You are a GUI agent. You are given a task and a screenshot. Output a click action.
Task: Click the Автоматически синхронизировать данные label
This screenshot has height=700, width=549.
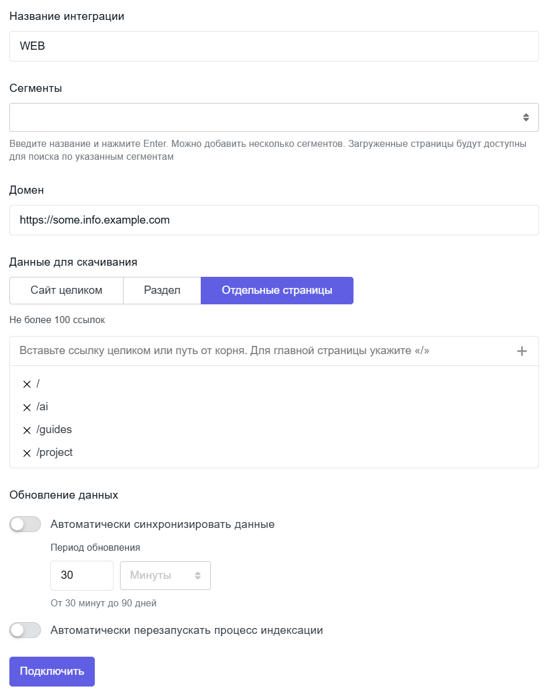pos(163,524)
